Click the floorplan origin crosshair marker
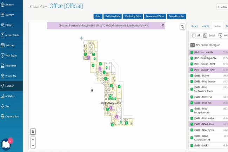The width and height of the screenshot is (228, 152). click(81, 38)
